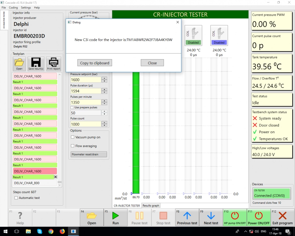Viewport: 295px width, 236px height.
Task: Start the test with F5 Run
Action: coord(116,217)
